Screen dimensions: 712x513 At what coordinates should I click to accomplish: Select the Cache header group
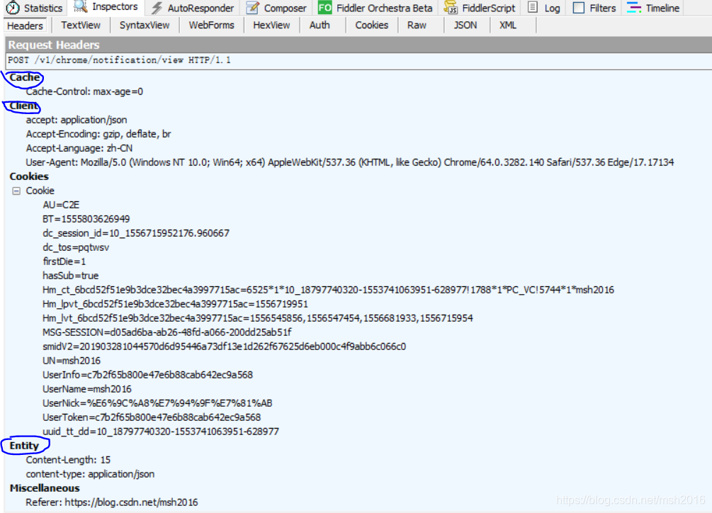[x=25, y=78]
